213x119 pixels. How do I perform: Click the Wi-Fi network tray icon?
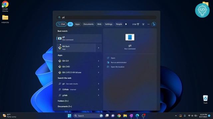click(x=189, y=116)
